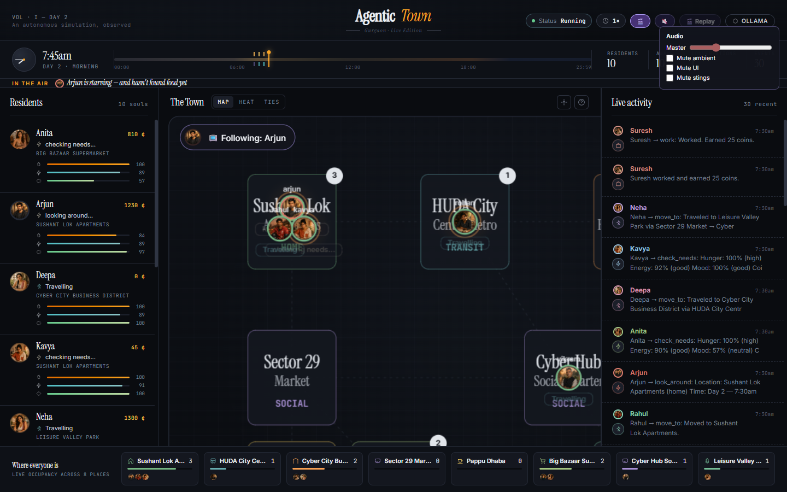Open Sushant Lok occupancy card
Image resolution: width=787 pixels, height=492 pixels.
(160, 468)
